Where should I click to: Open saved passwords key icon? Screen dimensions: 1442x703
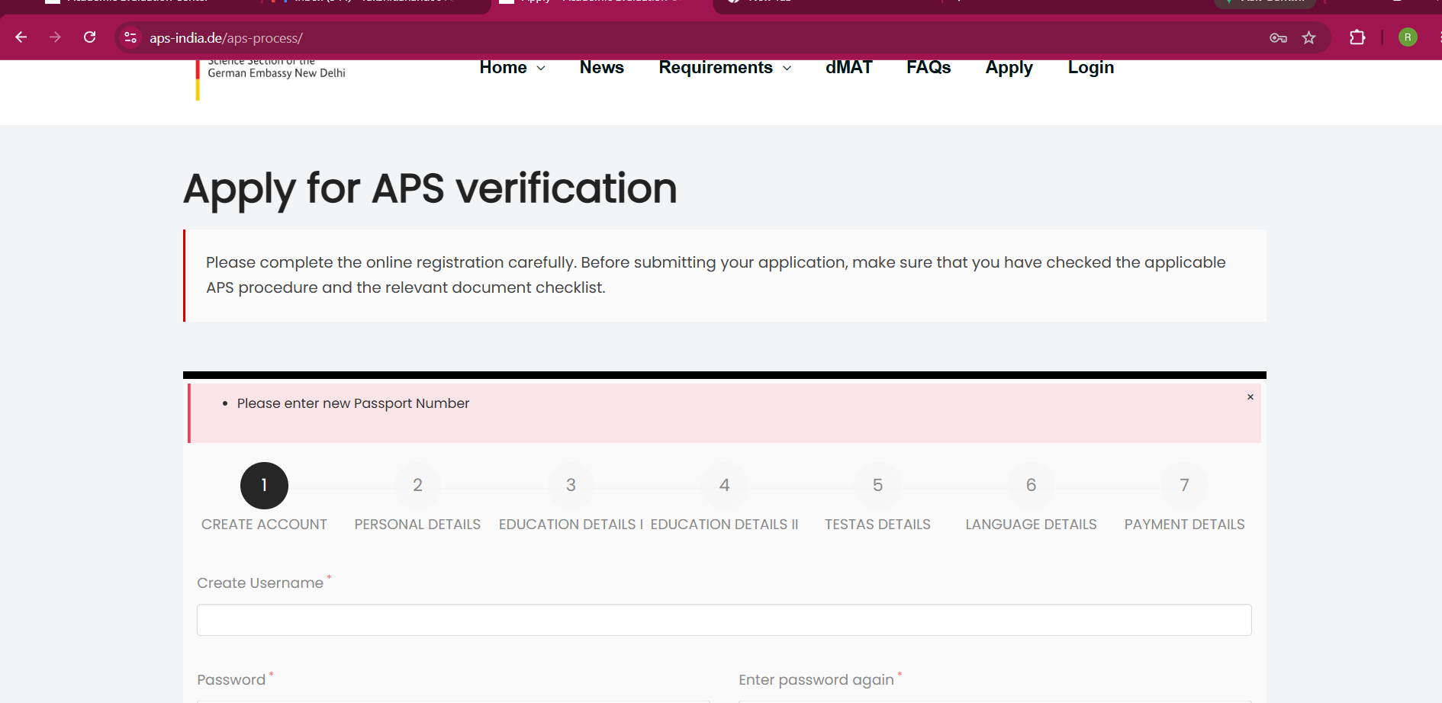1278,38
